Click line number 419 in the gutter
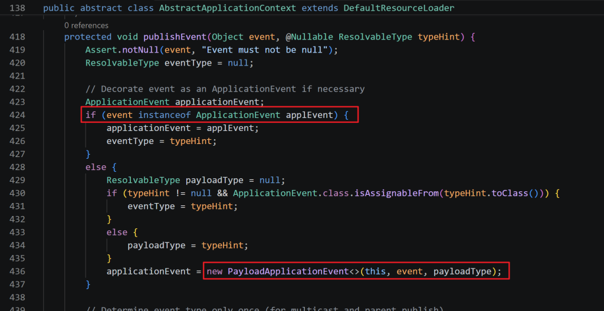604x311 pixels. [17, 50]
